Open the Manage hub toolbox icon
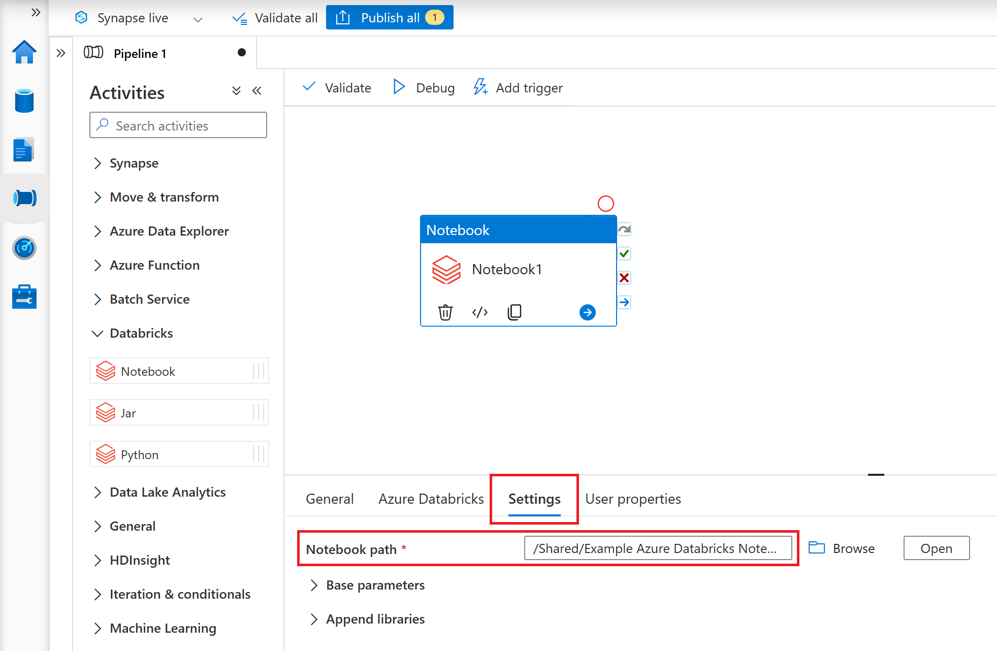This screenshot has width=997, height=651. [24, 297]
